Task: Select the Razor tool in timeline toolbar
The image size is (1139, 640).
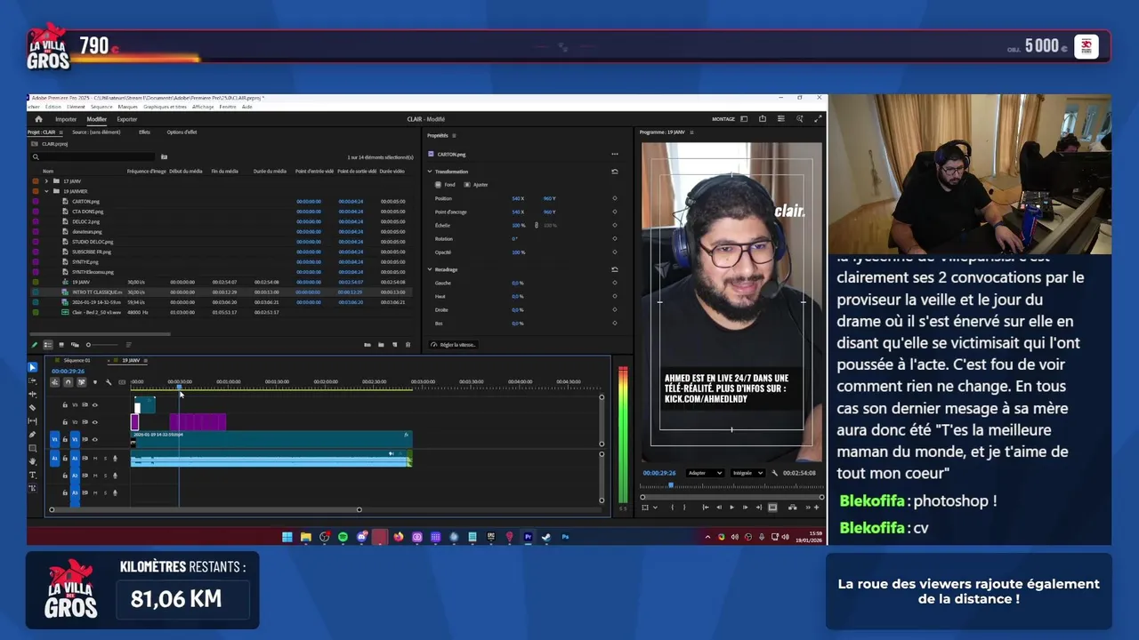Action: (x=33, y=407)
